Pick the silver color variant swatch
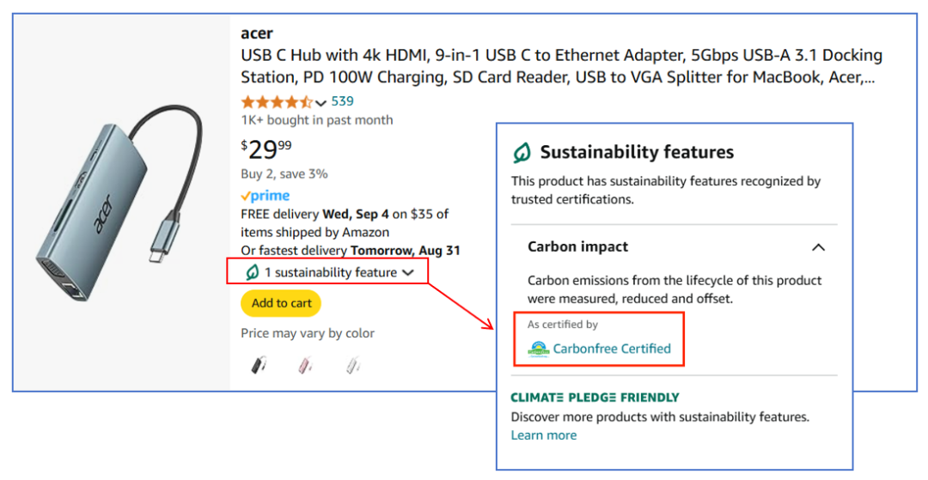Image resolution: width=928 pixels, height=480 pixels. [352, 366]
